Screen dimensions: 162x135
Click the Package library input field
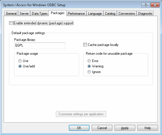click(40, 46)
